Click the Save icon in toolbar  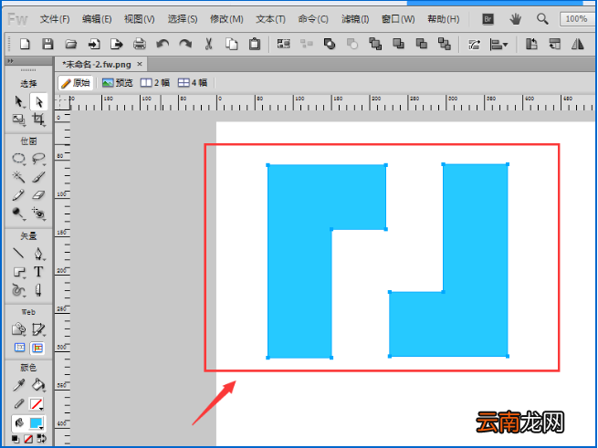(x=47, y=44)
